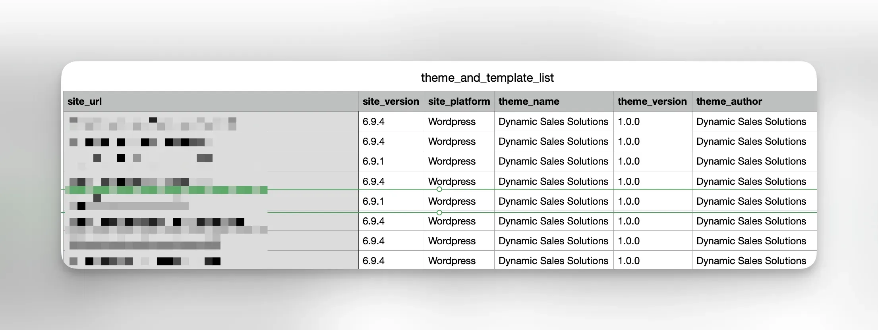
Task: Select the theme_name column header
Action: 554,101
